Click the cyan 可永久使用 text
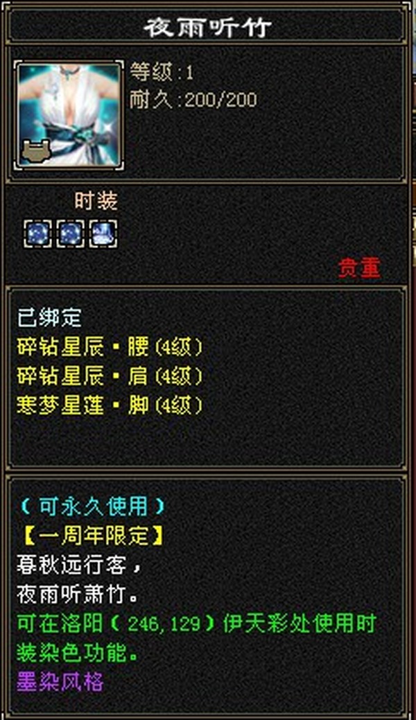Viewport: 416px width, 720px height. point(92,507)
